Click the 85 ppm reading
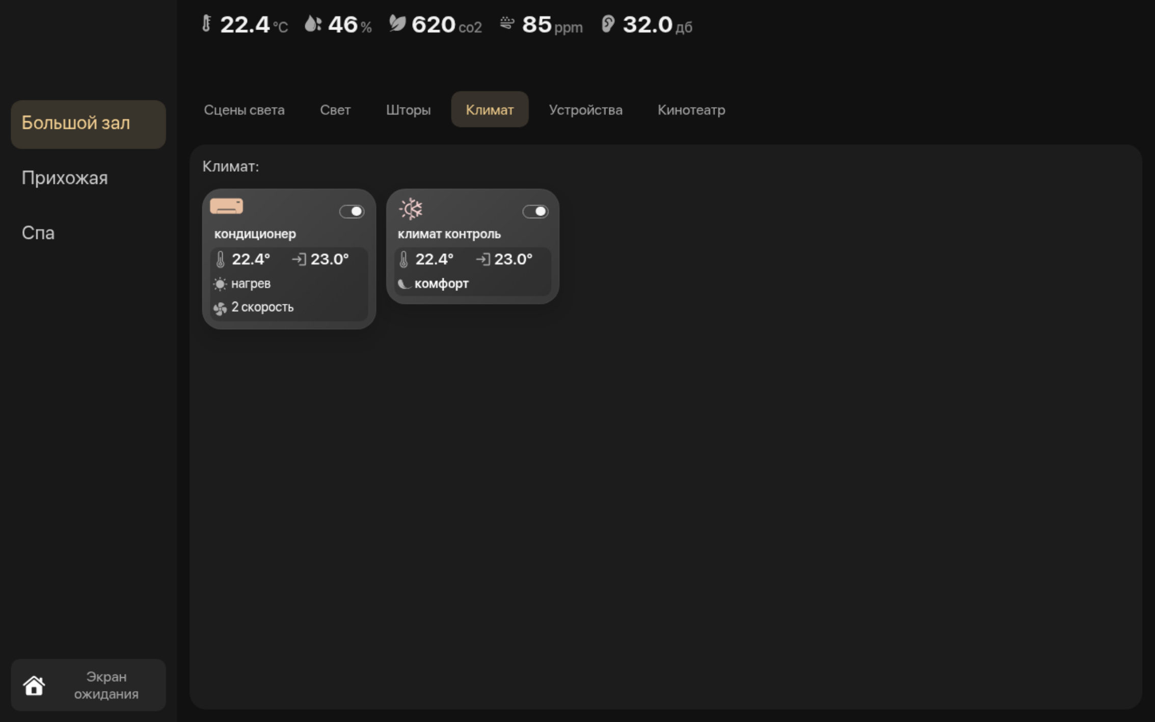This screenshot has width=1155, height=722. pyautogui.click(x=552, y=24)
